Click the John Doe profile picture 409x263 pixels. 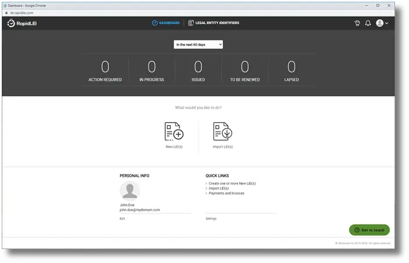coord(130,191)
